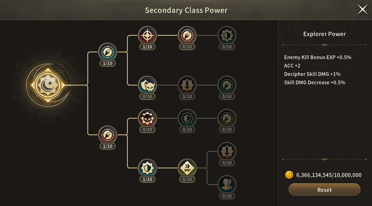The height and width of the screenshot is (206, 372).
Task: Select the dim compass node ending second row
Action: 227,85
